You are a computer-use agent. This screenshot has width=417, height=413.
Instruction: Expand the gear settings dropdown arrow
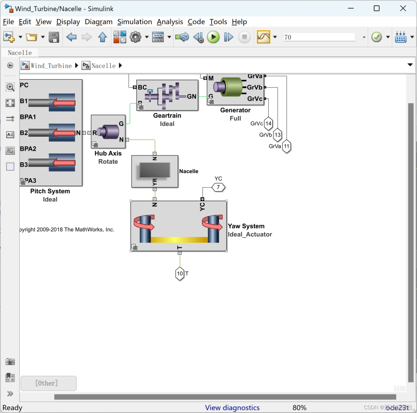pyautogui.click(x=147, y=37)
